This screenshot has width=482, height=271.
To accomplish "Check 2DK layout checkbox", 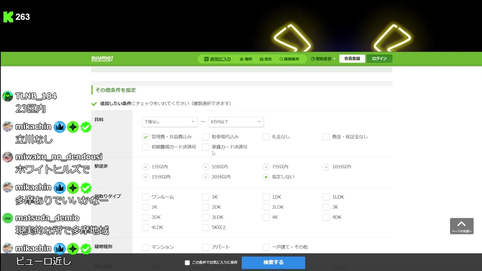I will point(206,207).
